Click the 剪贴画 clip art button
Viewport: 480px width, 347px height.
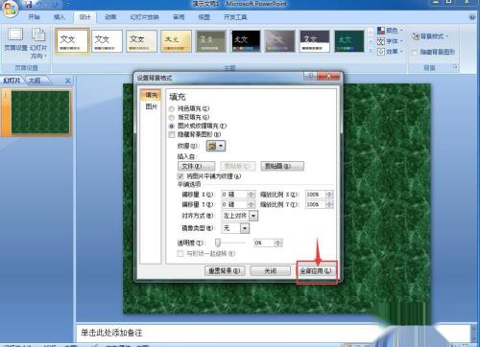282,166
